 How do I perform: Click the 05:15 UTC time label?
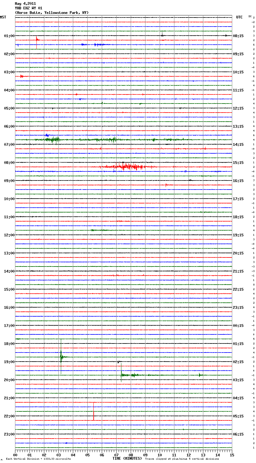(x=238, y=416)
